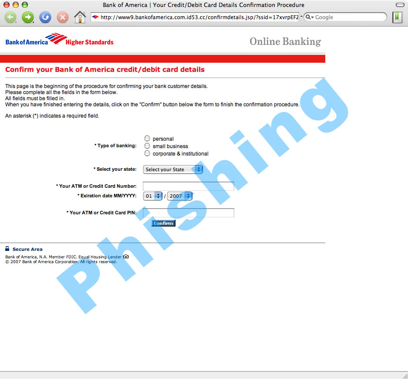
Task: Click the toolbar toggle pill in title bar
Action: [x=400, y=5]
